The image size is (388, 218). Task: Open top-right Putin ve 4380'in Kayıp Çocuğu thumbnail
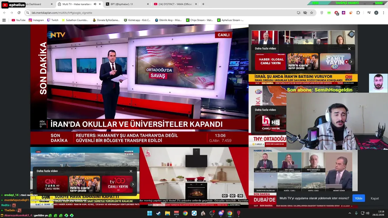(303, 62)
